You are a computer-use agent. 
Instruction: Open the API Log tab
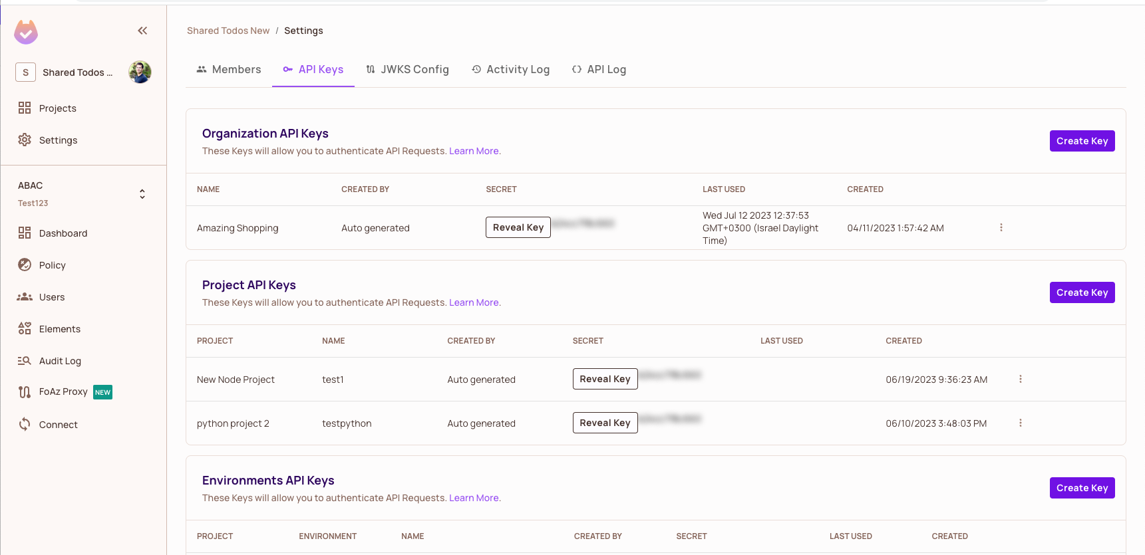pos(599,69)
